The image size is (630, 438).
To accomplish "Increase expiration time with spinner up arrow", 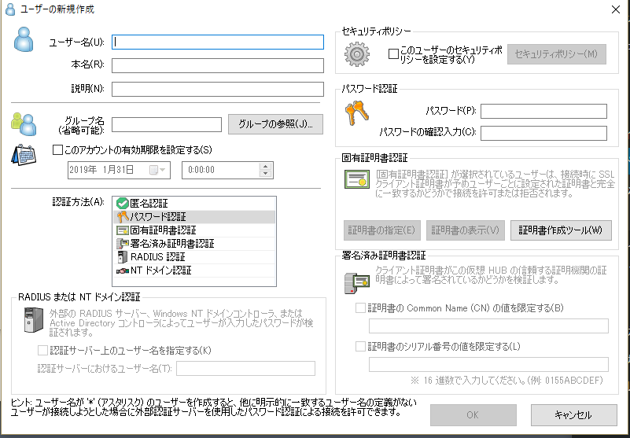I will tap(265, 166).
